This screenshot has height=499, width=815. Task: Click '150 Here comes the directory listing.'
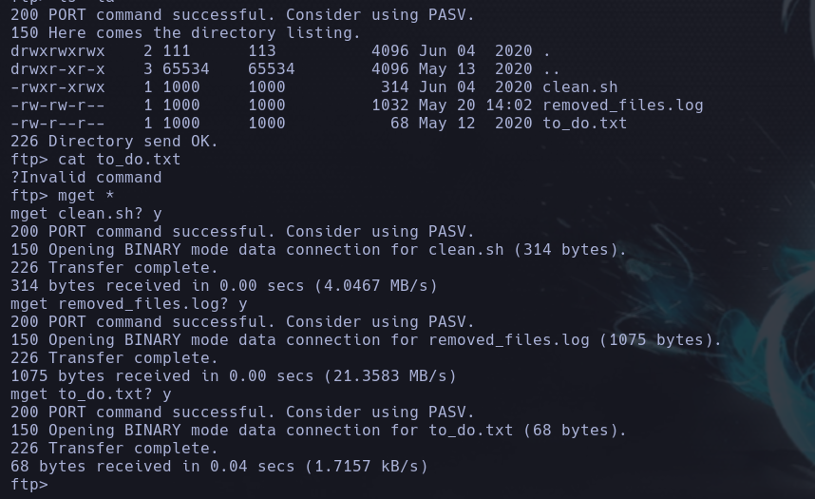pyautogui.click(x=185, y=32)
